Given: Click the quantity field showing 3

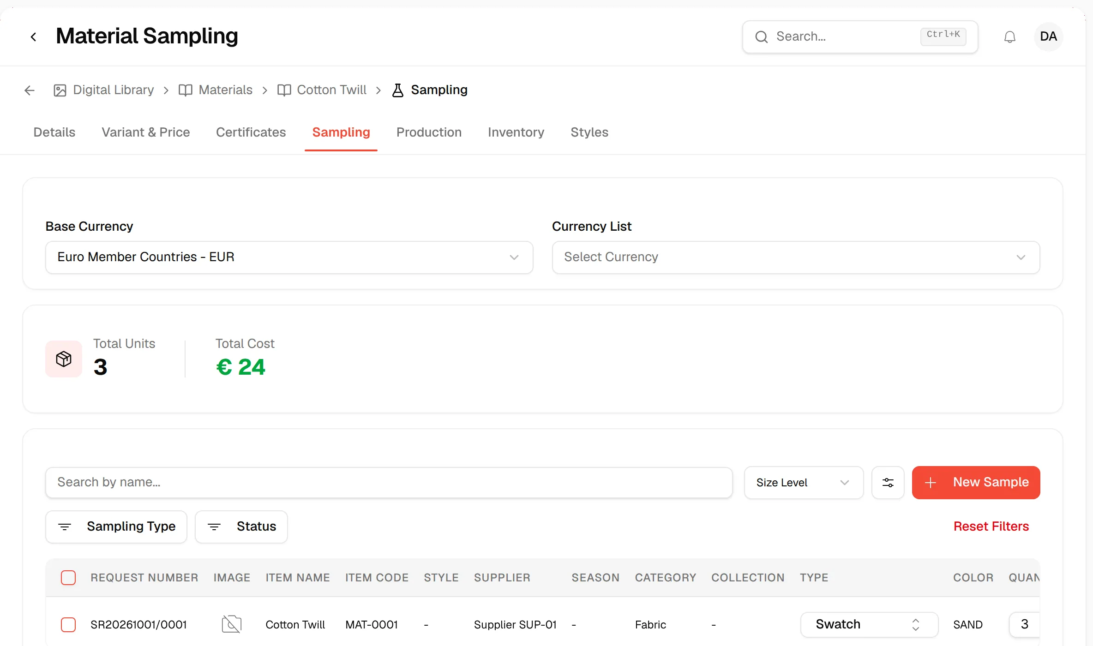Looking at the screenshot, I should [1025, 625].
